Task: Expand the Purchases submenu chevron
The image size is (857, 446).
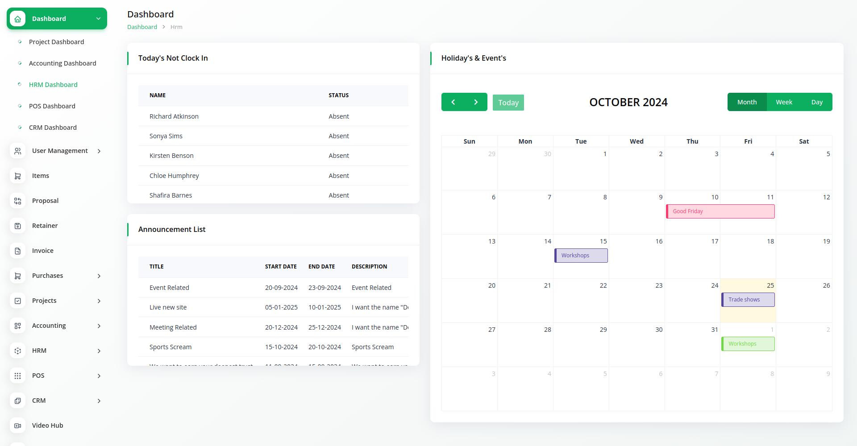Action: point(99,276)
